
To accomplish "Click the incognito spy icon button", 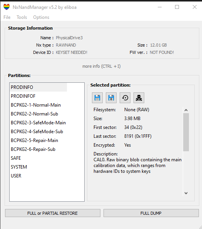I will coord(139,98).
